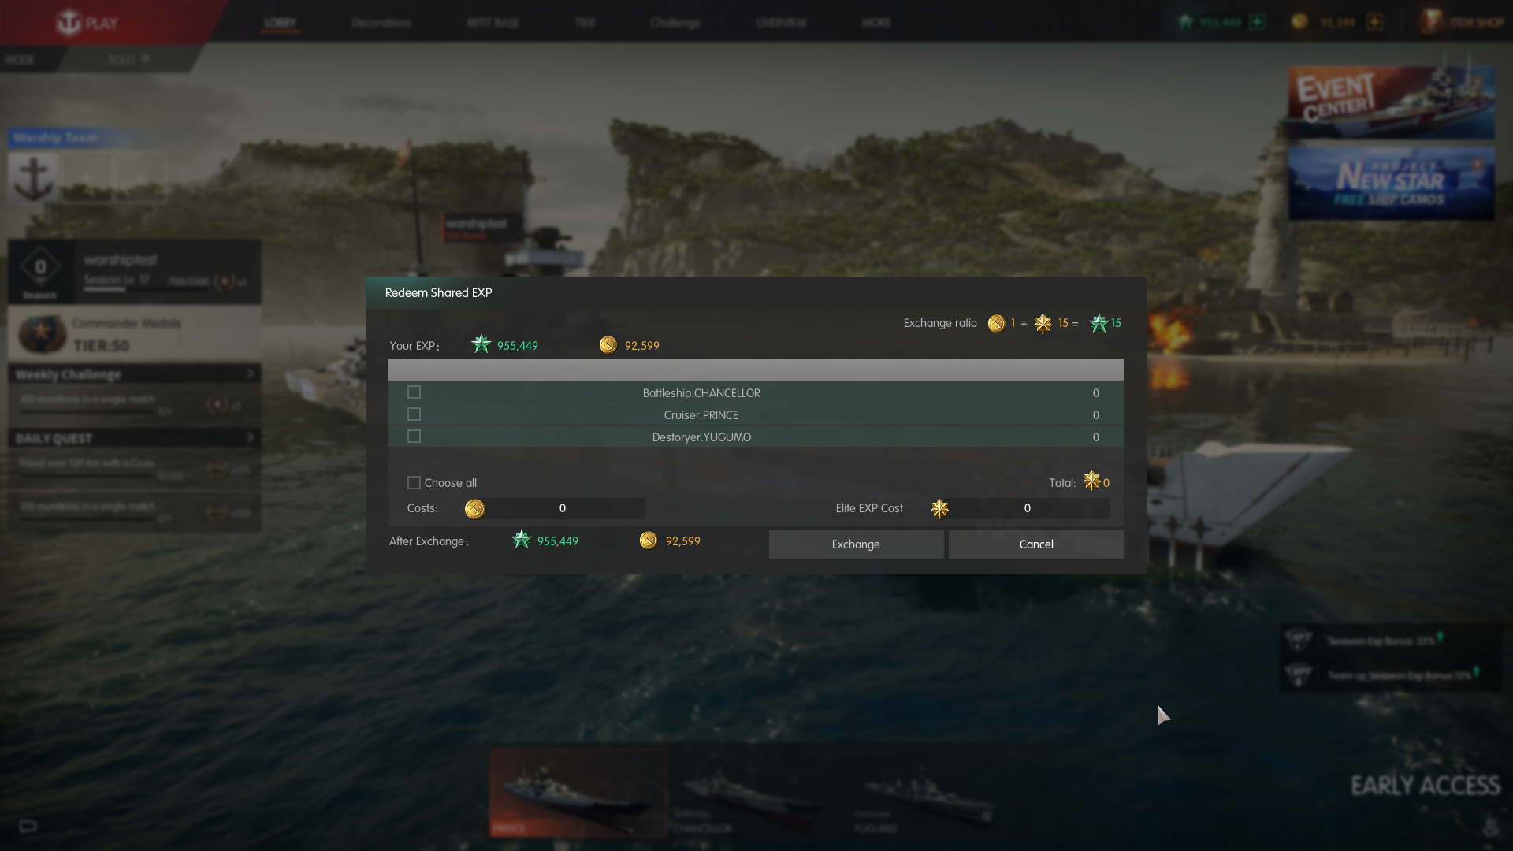Click the elite star icon in Exchange ratio

pyautogui.click(x=1043, y=323)
